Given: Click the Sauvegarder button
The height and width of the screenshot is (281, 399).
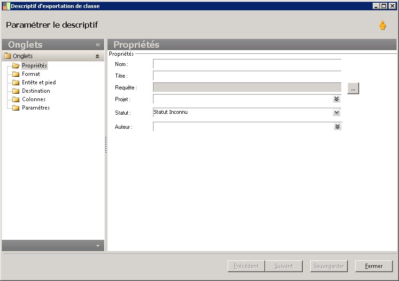Looking at the screenshot, I should click(x=329, y=266).
